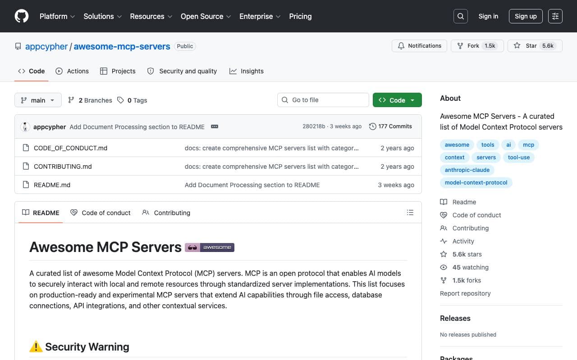Click the CODE_OF_CONDUCT.md file icon
This screenshot has width=577, height=360.
pos(26,148)
